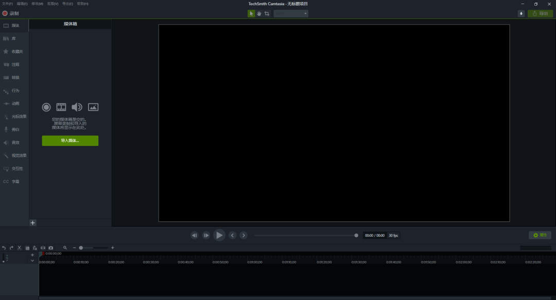Open the 光标效果 cursor effects panel
The width and height of the screenshot is (556, 300).
[14, 117]
